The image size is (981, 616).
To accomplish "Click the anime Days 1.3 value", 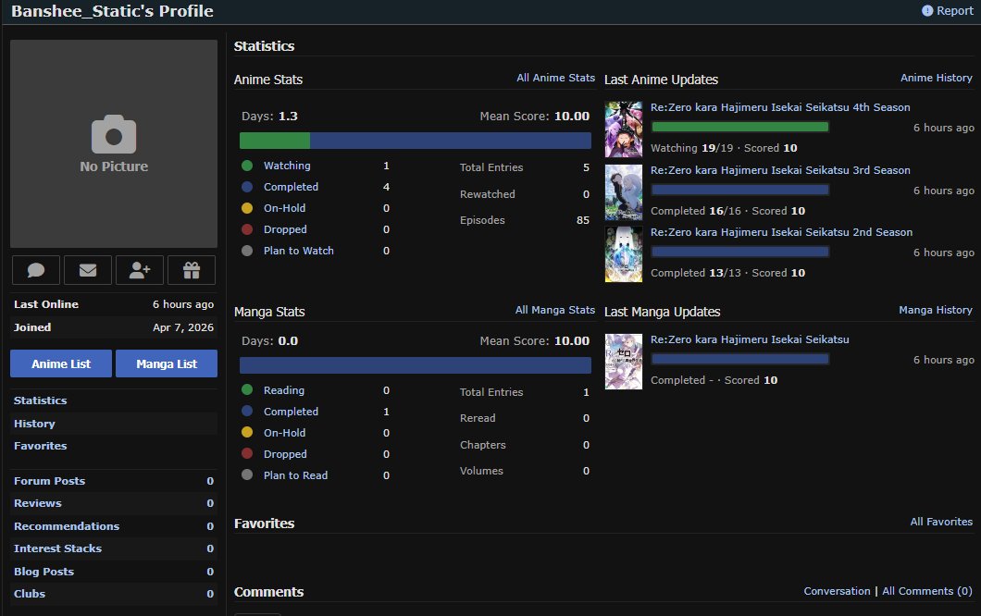I will [x=288, y=117].
